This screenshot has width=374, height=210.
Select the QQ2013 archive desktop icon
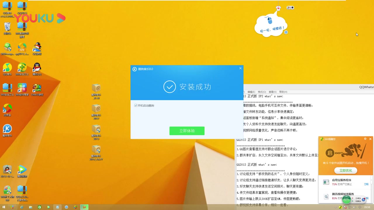[22, 8]
